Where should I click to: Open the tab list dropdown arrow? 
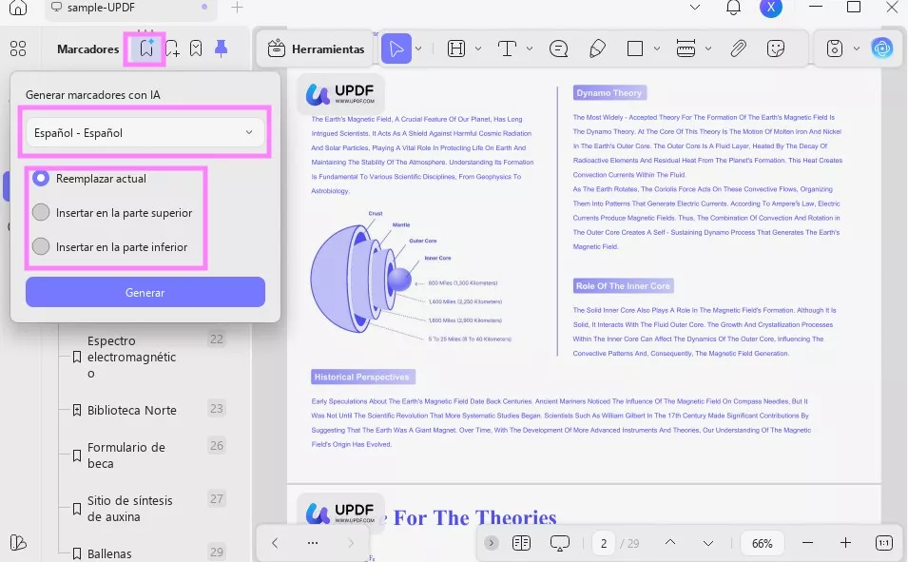tap(695, 7)
